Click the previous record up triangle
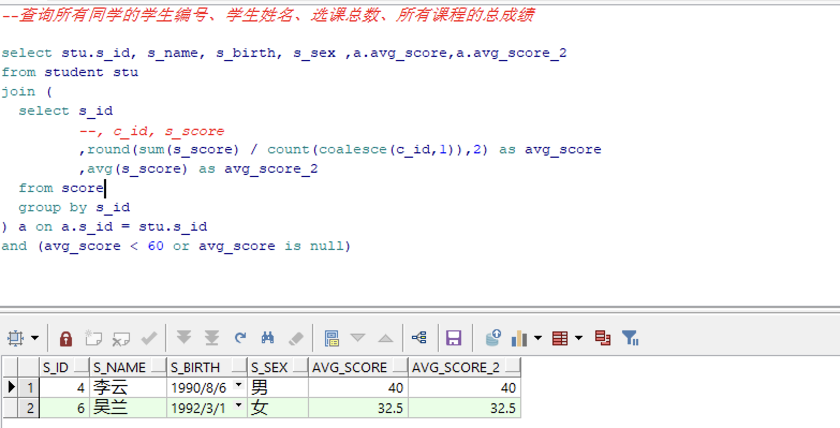The image size is (840, 428). click(x=386, y=338)
